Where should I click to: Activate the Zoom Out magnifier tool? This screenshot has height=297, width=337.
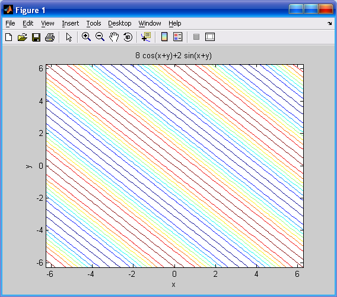(x=100, y=37)
